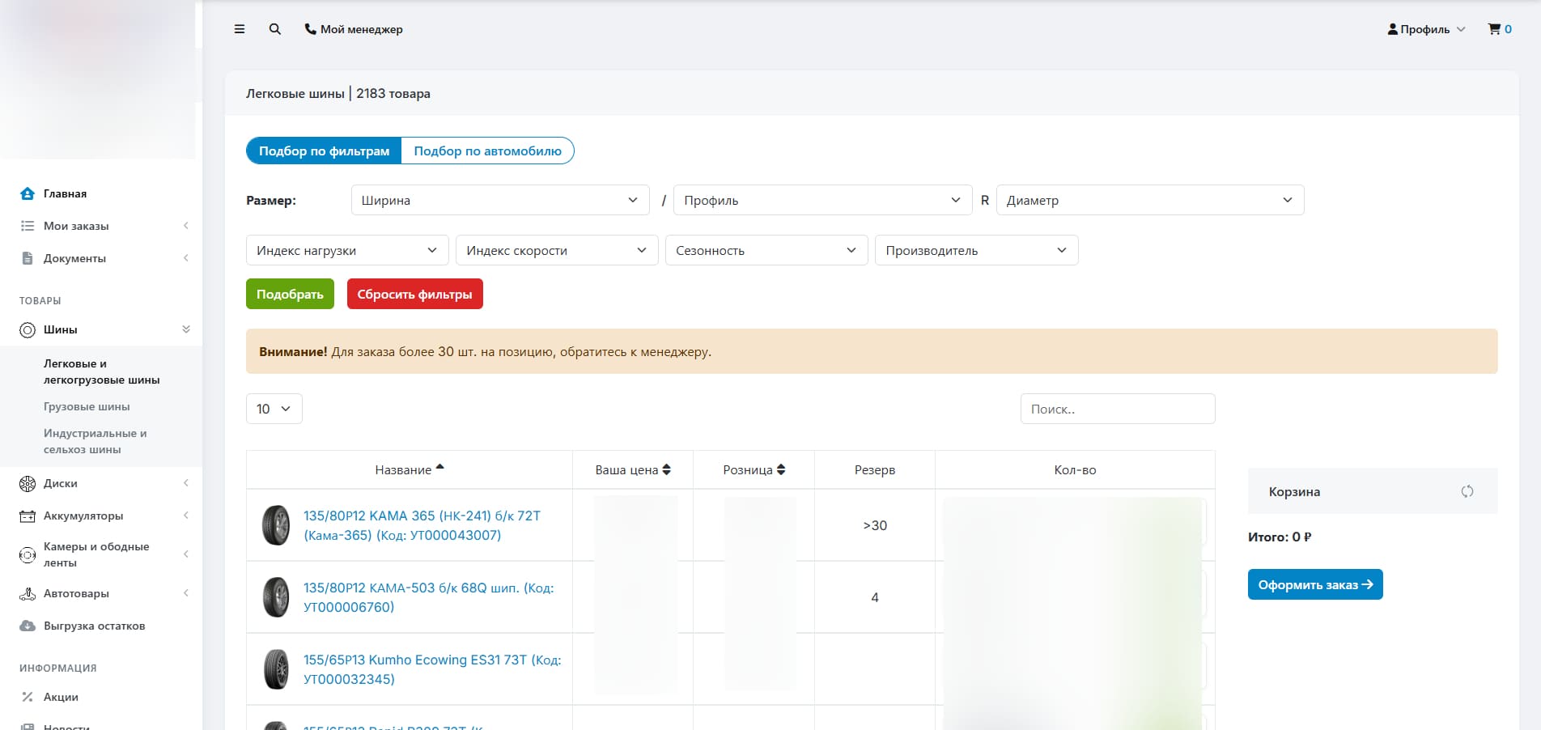
Task: Select Грузовые шины in sidebar
Action: 87,406
